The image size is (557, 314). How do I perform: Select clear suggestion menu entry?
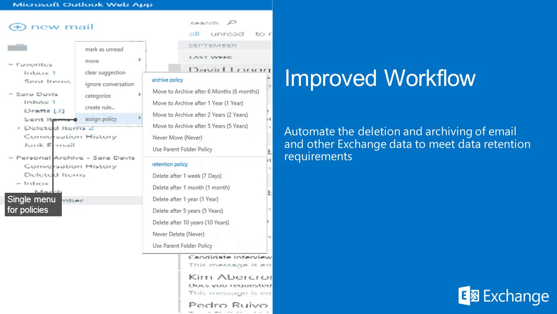[x=105, y=72]
